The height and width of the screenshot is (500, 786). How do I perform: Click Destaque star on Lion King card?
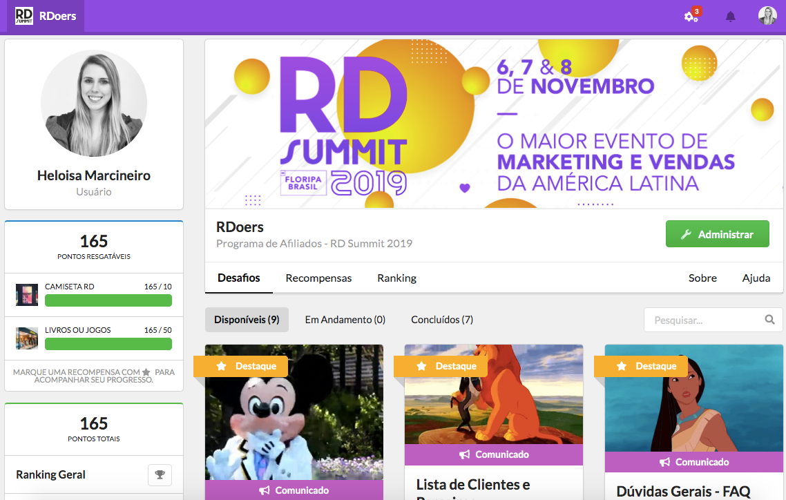pos(421,366)
